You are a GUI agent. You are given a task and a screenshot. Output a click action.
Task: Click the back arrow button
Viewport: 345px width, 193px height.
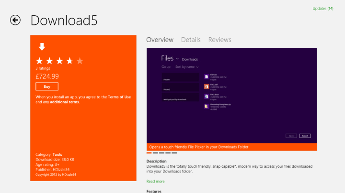[x=16, y=20]
